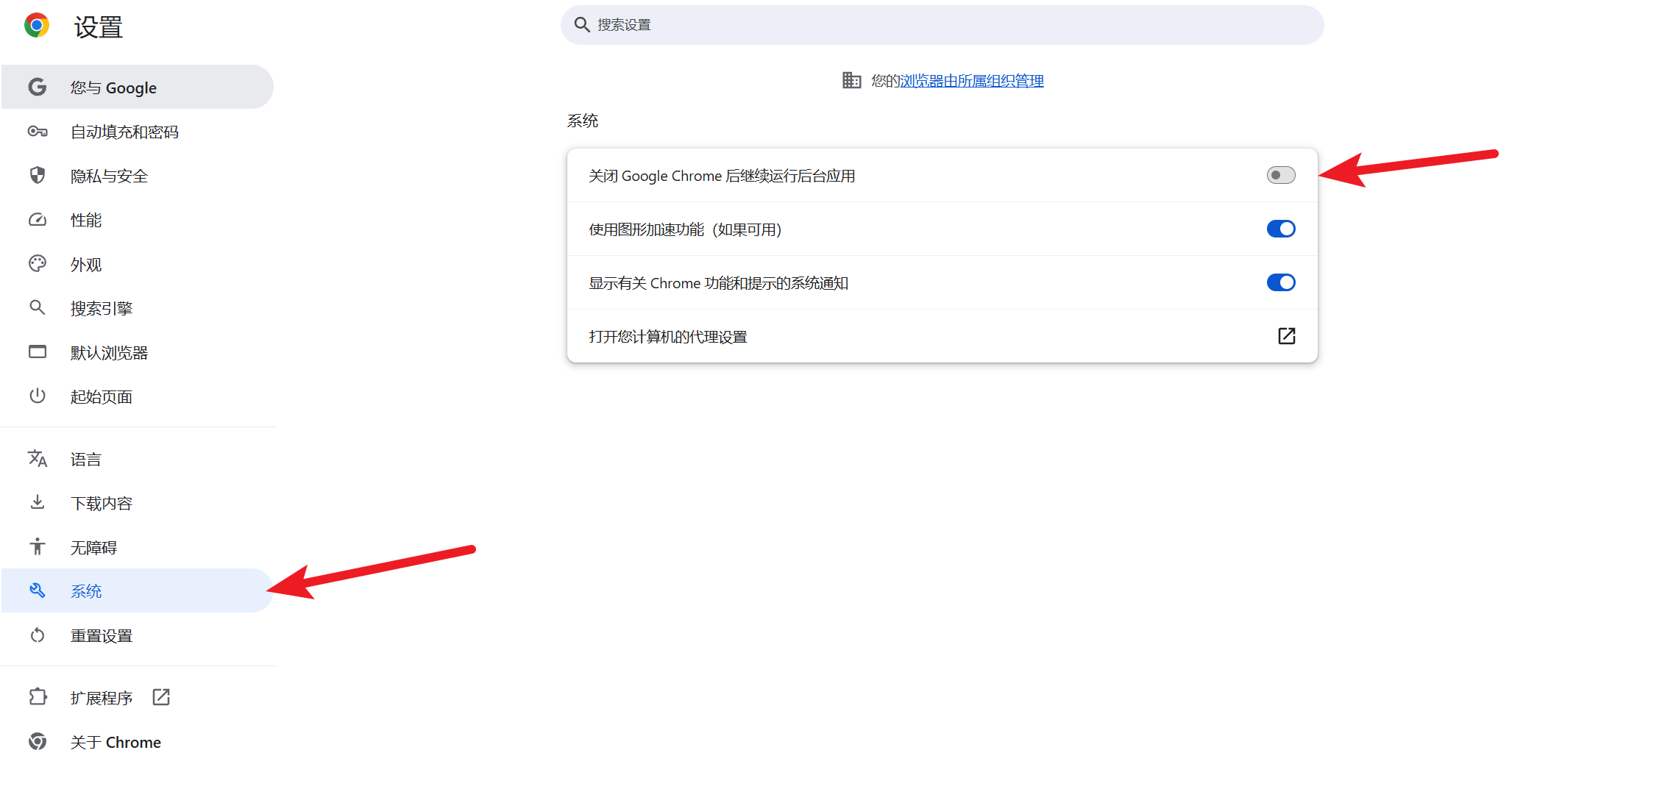Turn off 显示有关 Chrome 功能和提示的系统通知 toggle
Screen dimensions: 1679x789
(x=1281, y=282)
